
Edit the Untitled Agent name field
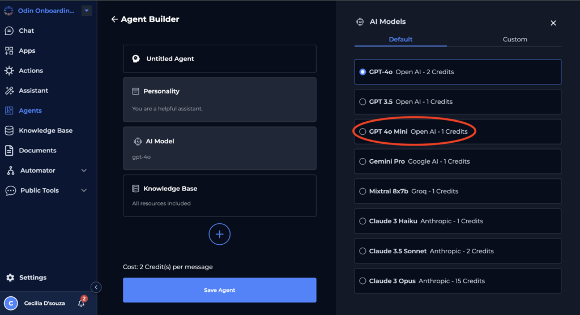pos(219,58)
